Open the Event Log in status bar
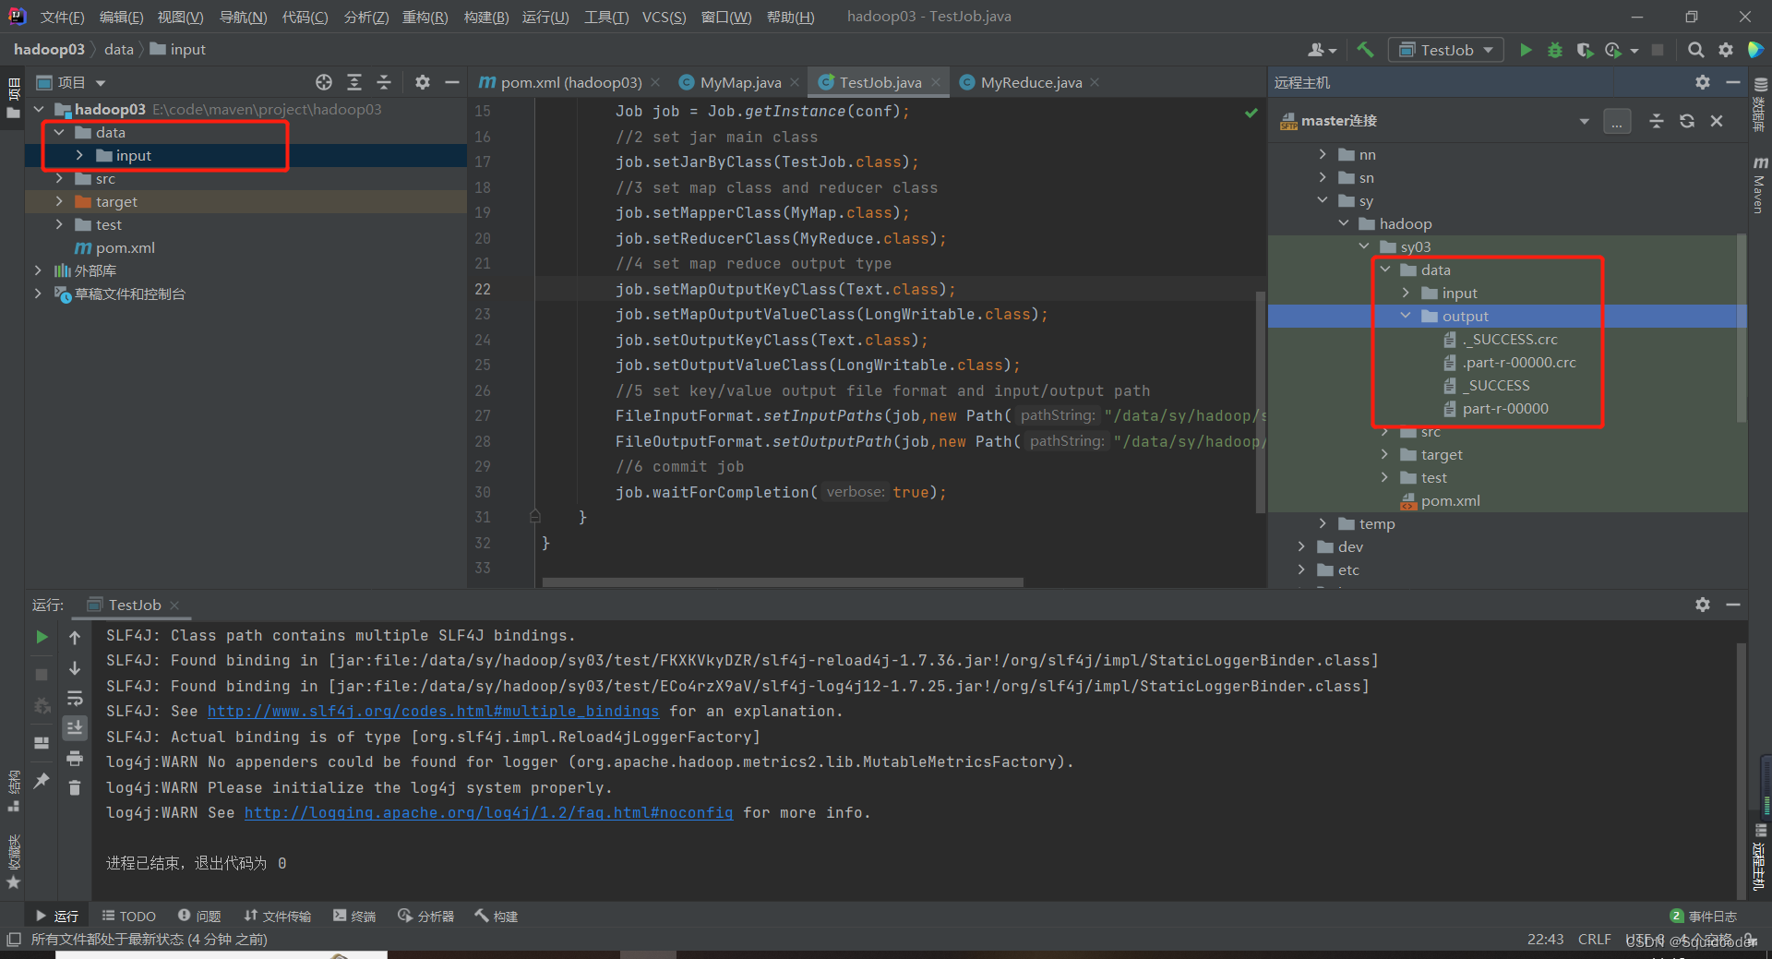The image size is (1772, 959). pos(1704,916)
